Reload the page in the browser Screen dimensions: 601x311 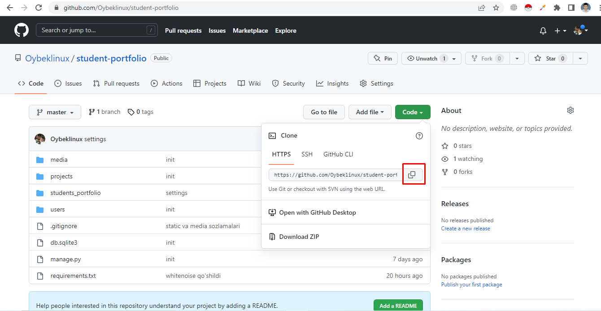(x=39, y=8)
